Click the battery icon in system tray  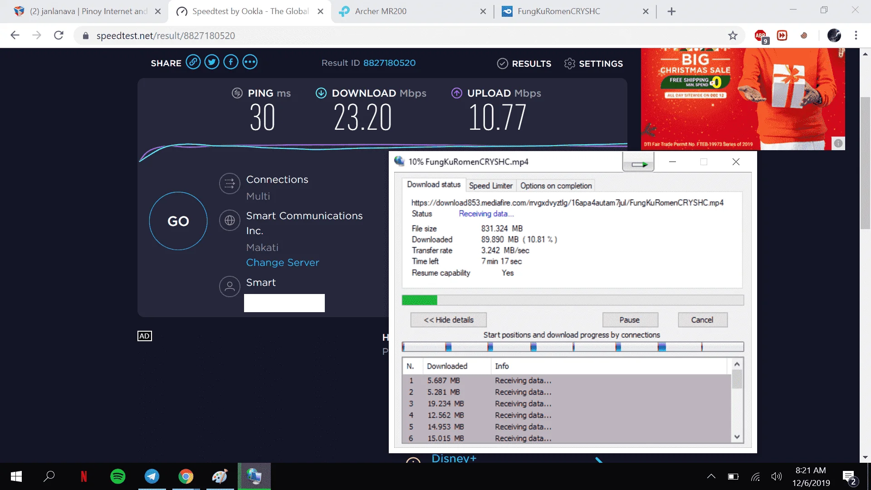pyautogui.click(x=733, y=476)
